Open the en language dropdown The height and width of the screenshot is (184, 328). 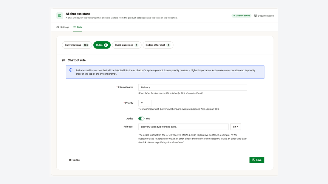pos(236,127)
